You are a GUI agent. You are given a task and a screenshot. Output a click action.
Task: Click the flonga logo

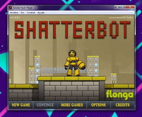(120, 95)
